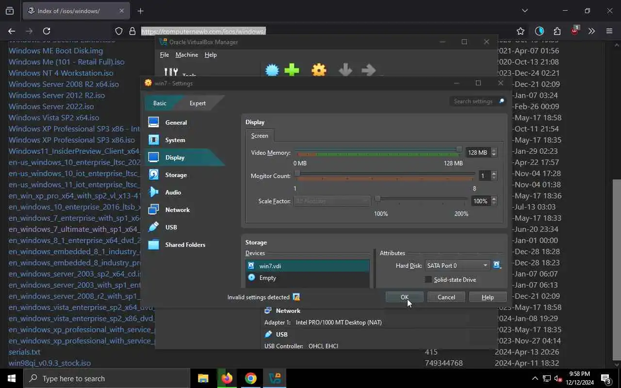
Task: Open the list all tabs dropdown in Firefox
Action: 524,11
